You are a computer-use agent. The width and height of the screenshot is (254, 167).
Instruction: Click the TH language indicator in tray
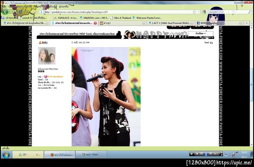coord(226,155)
